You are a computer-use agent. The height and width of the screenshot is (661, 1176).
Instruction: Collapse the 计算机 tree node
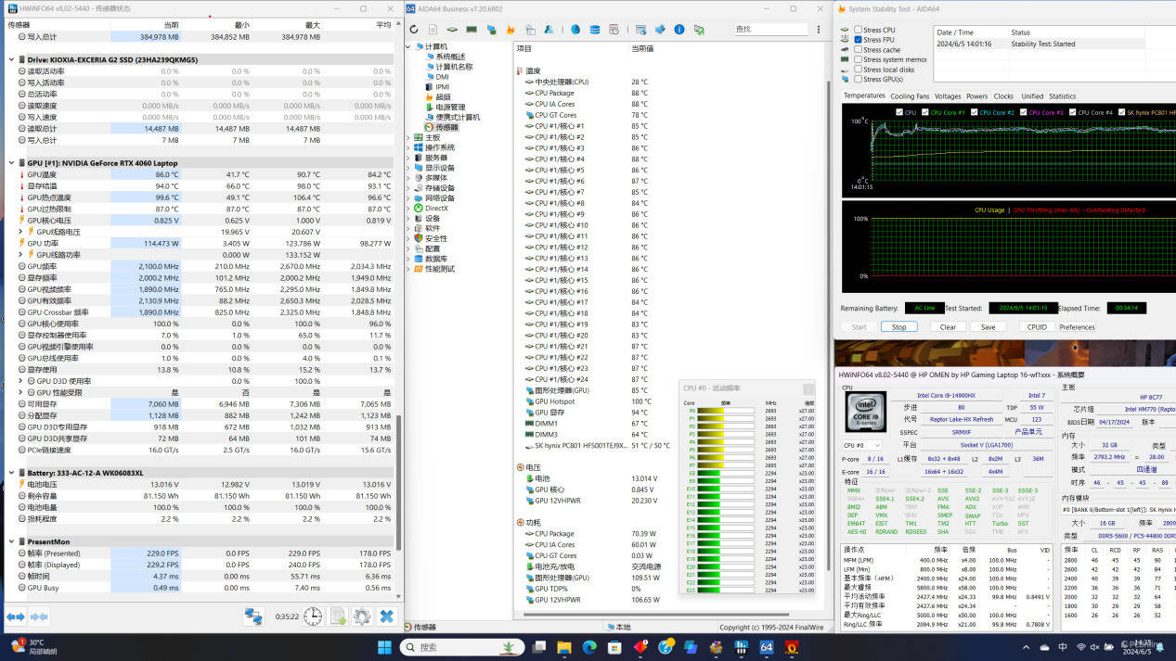(408, 46)
